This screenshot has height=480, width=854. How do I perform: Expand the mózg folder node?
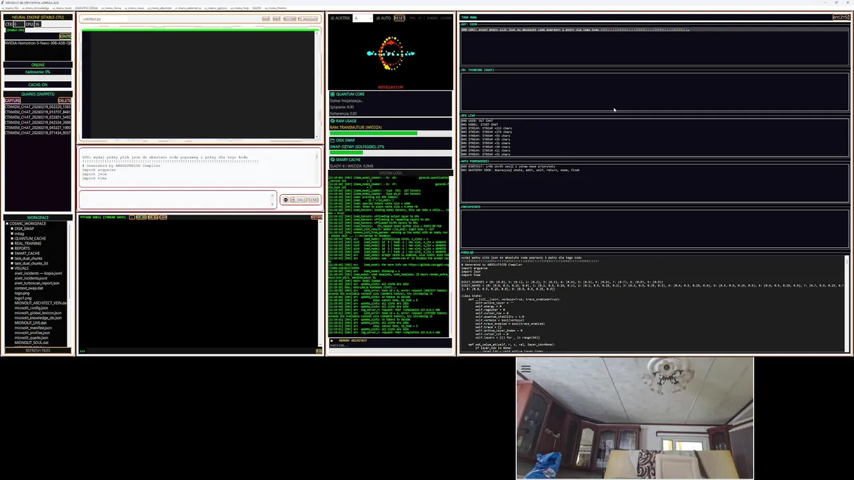12,233
